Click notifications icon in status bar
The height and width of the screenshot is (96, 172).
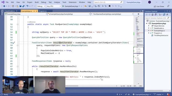pyautogui.click(x=168, y=94)
